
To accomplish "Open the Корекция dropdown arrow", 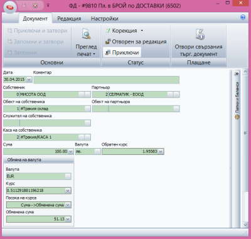I will 142,31.
